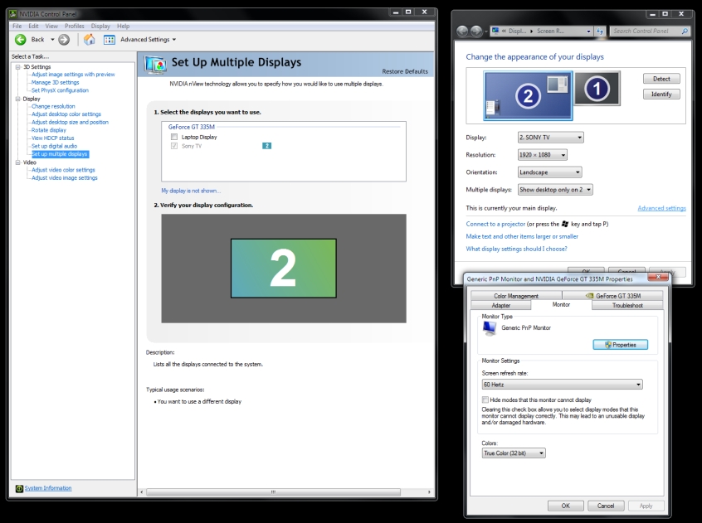This screenshot has height=523, width=702.
Task: Click Cancel in the Monitor Properties dialog
Action: pyautogui.click(x=605, y=506)
